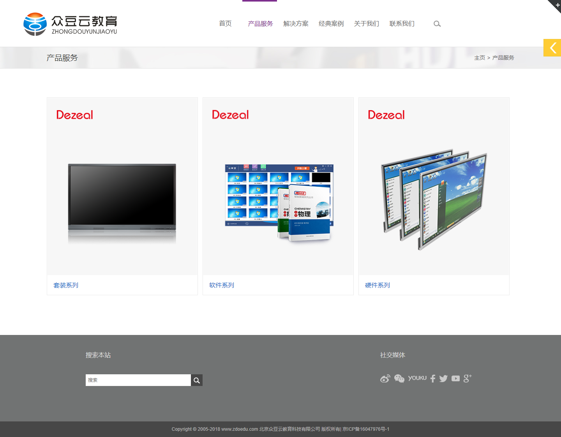Submit the footer search button
The image size is (561, 437).
(x=197, y=380)
